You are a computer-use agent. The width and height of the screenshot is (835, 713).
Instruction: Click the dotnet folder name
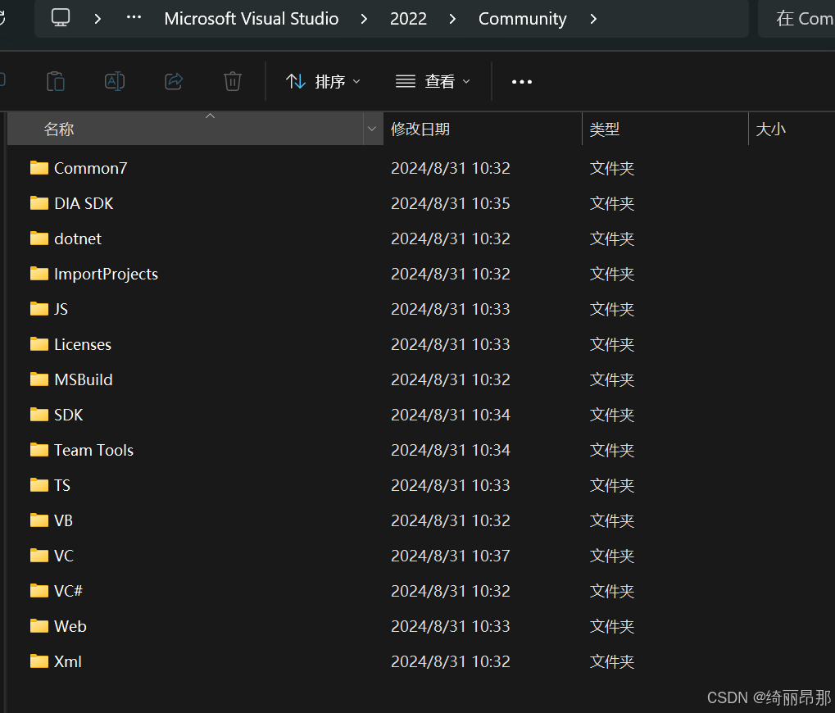point(78,238)
